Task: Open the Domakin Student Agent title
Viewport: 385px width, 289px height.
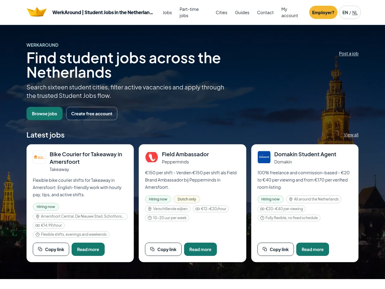Action: [x=305, y=154]
